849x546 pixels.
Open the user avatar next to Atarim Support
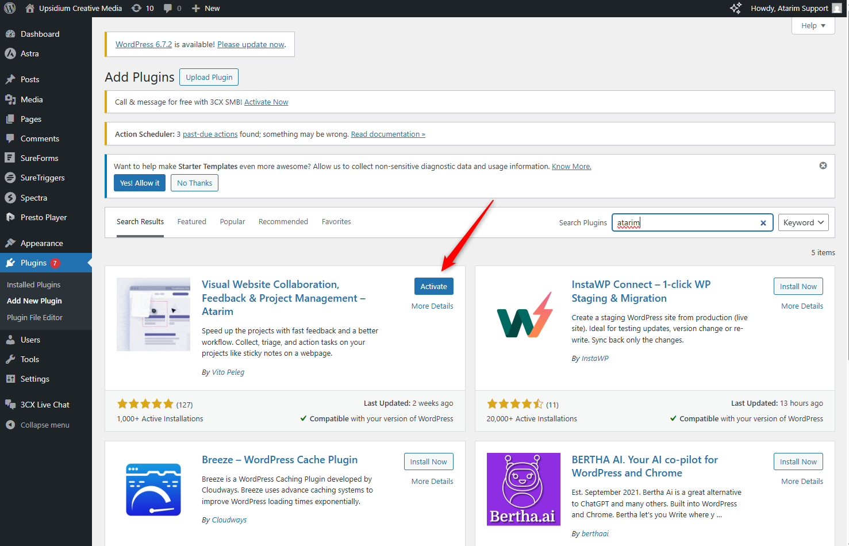[x=837, y=8]
